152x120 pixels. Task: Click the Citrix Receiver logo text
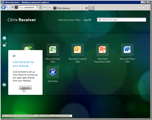point(22,20)
